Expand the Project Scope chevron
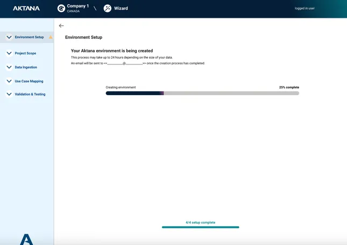Image resolution: width=347 pixels, height=245 pixels. pyautogui.click(x=9, y=53)
